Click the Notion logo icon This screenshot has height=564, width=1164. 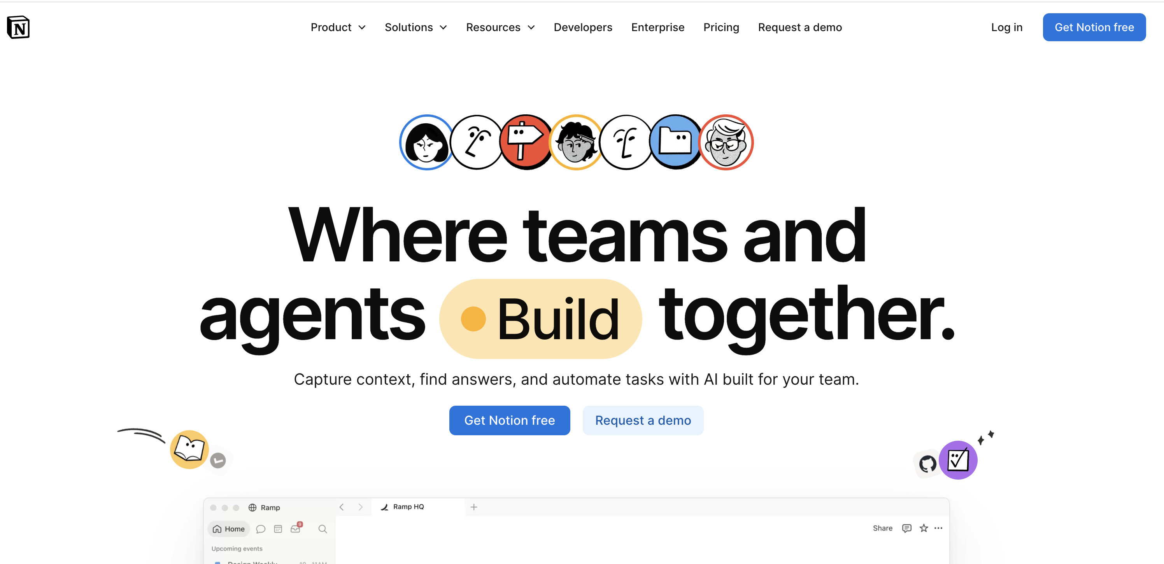click(x=18, y=27)
